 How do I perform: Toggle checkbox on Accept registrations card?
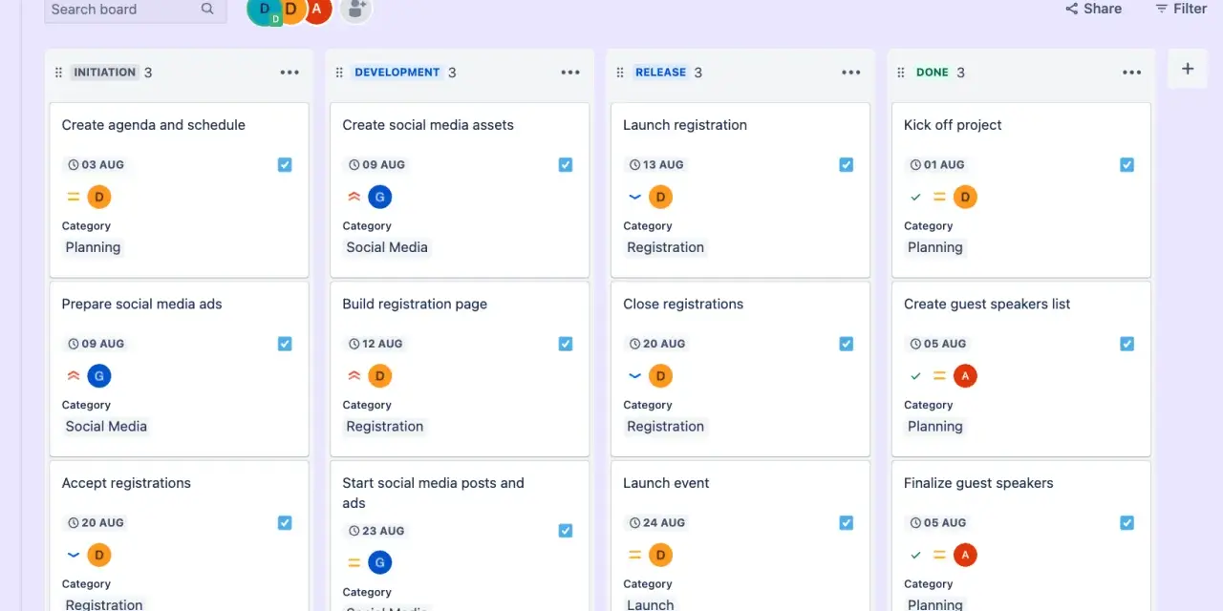click(x=285, y=522)
